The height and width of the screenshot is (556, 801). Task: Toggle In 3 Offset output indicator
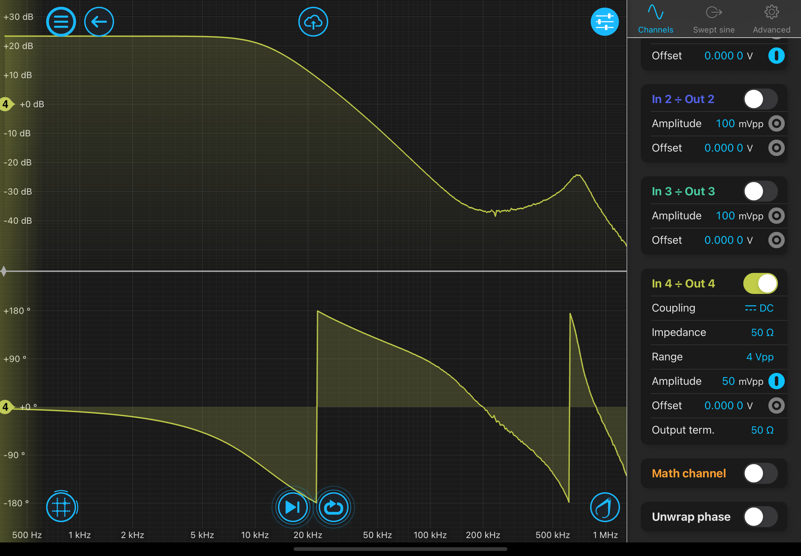click(x=776, y=240)
